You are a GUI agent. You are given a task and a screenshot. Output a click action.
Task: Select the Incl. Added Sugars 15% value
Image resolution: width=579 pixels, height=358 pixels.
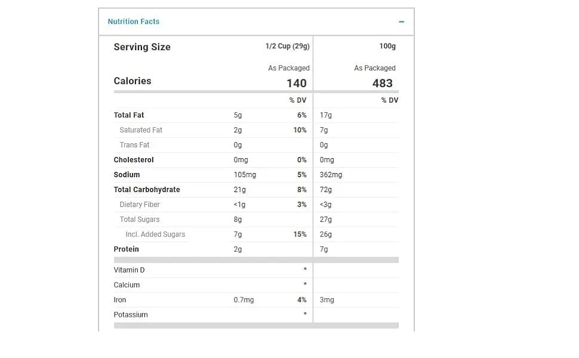coord(300,234)
